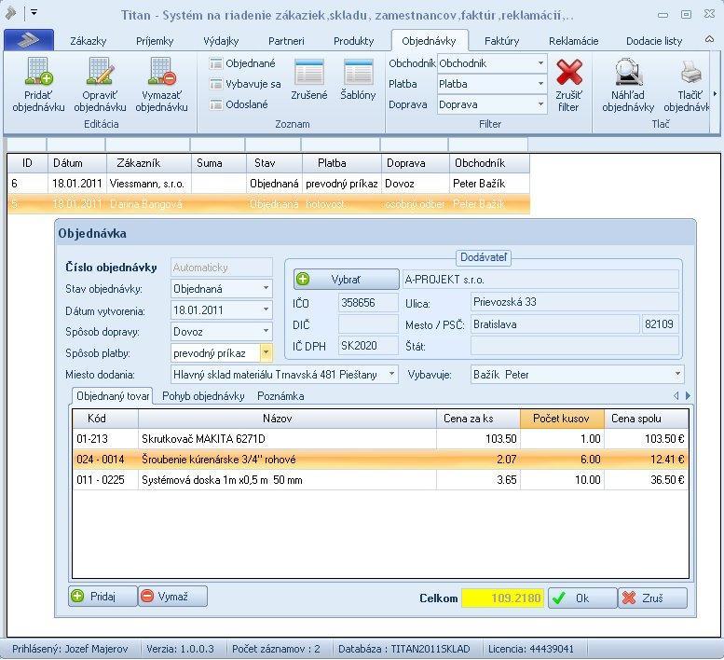The width and height of the screenshot is (724, 660).
Task: Click the Vymazať objednávku icon
Action: 161,72
